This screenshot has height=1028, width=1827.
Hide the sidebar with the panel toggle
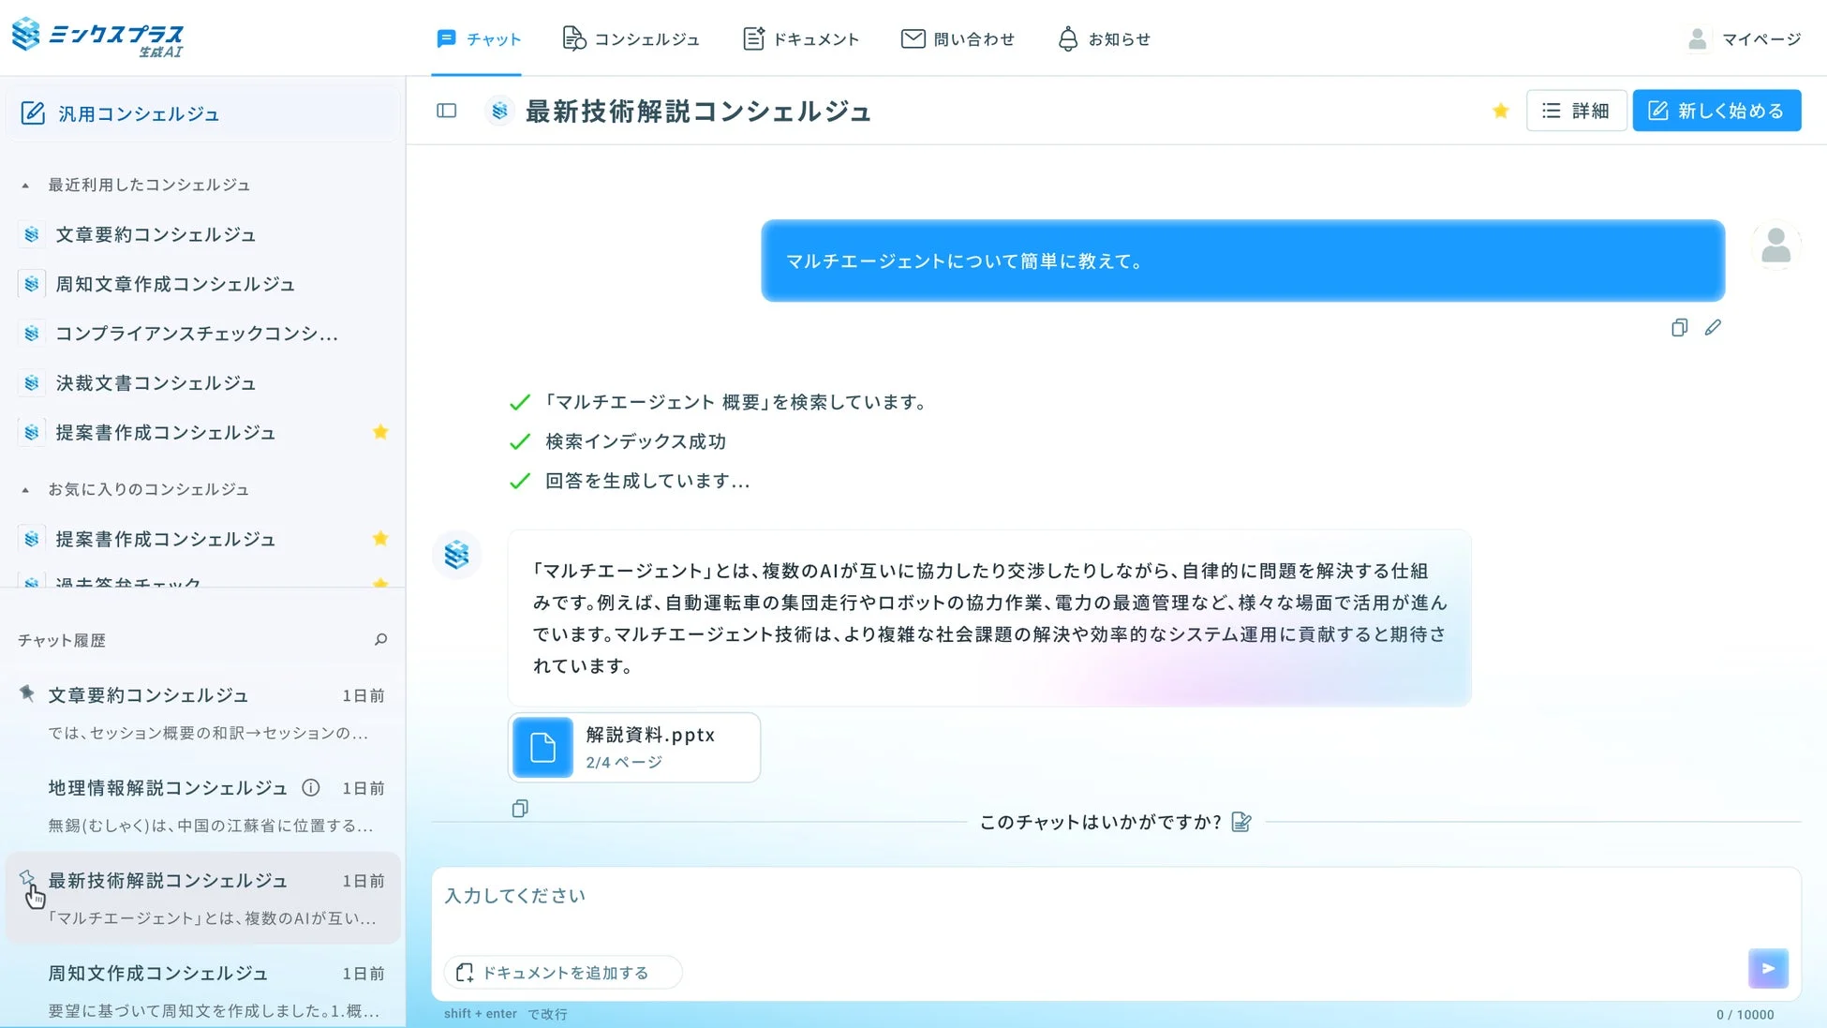click(x=446, y=110)
